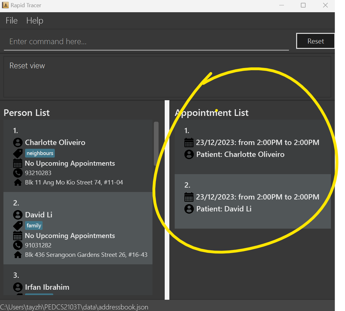Select Charlotte Oliveiro name in Person List

click(55, 143)
